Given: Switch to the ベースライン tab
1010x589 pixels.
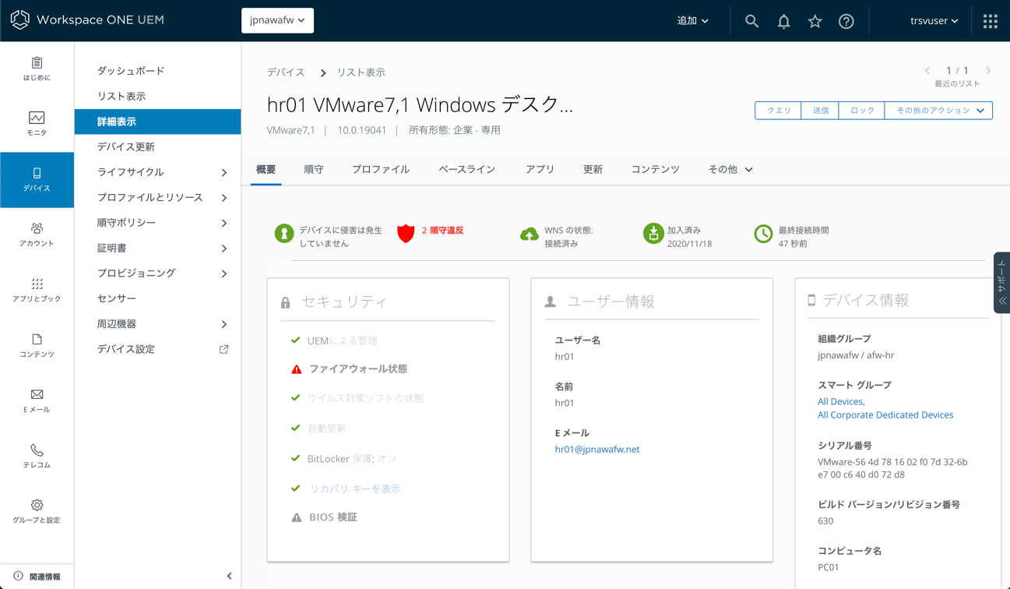Looking at the screenshot, I should (466, 169).
